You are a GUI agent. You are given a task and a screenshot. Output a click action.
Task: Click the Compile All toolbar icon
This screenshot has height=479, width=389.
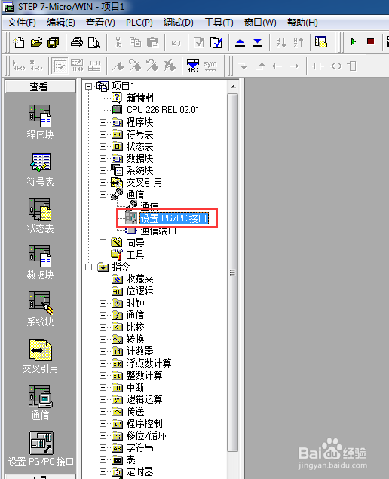click(216, 42)
